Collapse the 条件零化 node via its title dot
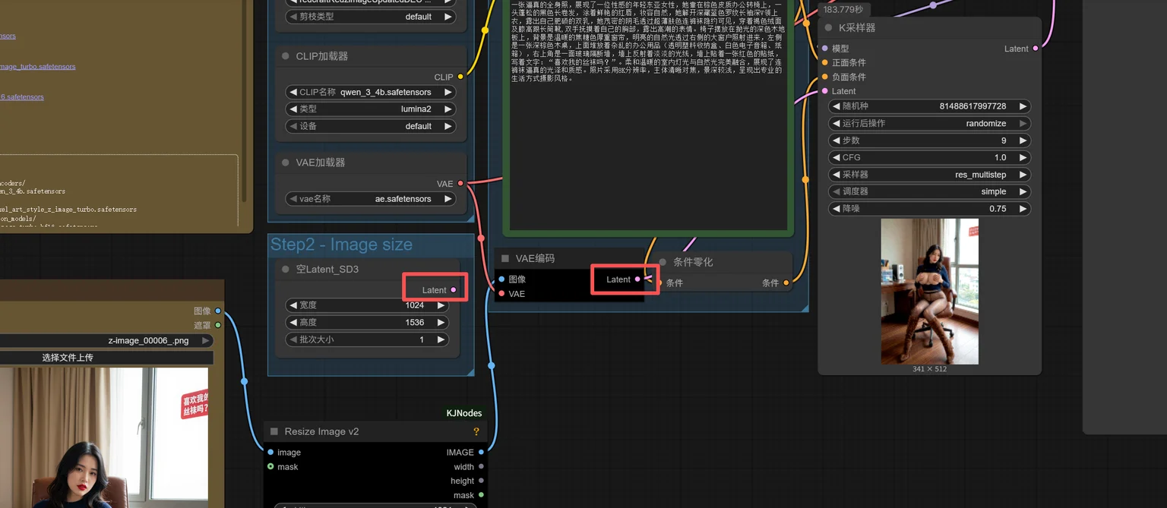 (x=663, y=262)
